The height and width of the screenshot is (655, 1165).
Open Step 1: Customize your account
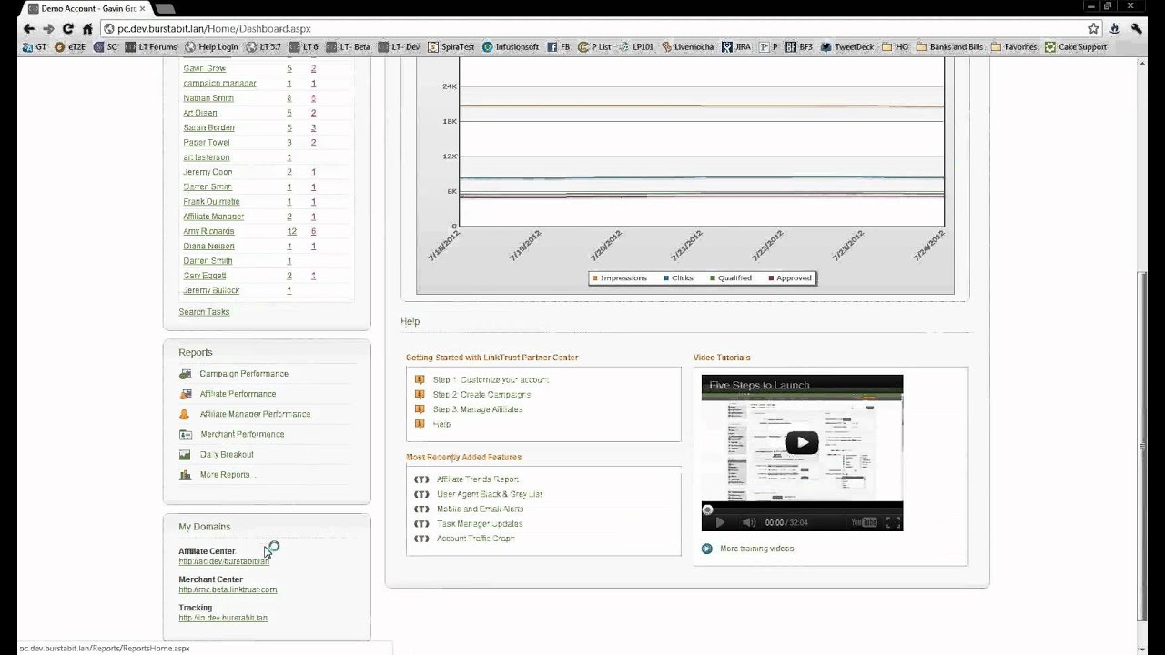tap(491, 380)
